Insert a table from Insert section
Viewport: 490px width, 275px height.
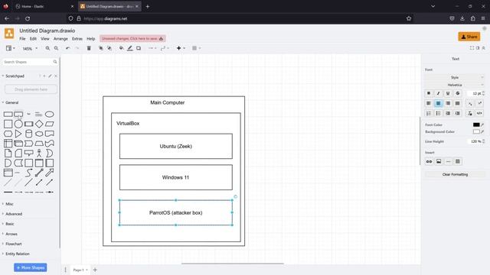pos(458,161)
